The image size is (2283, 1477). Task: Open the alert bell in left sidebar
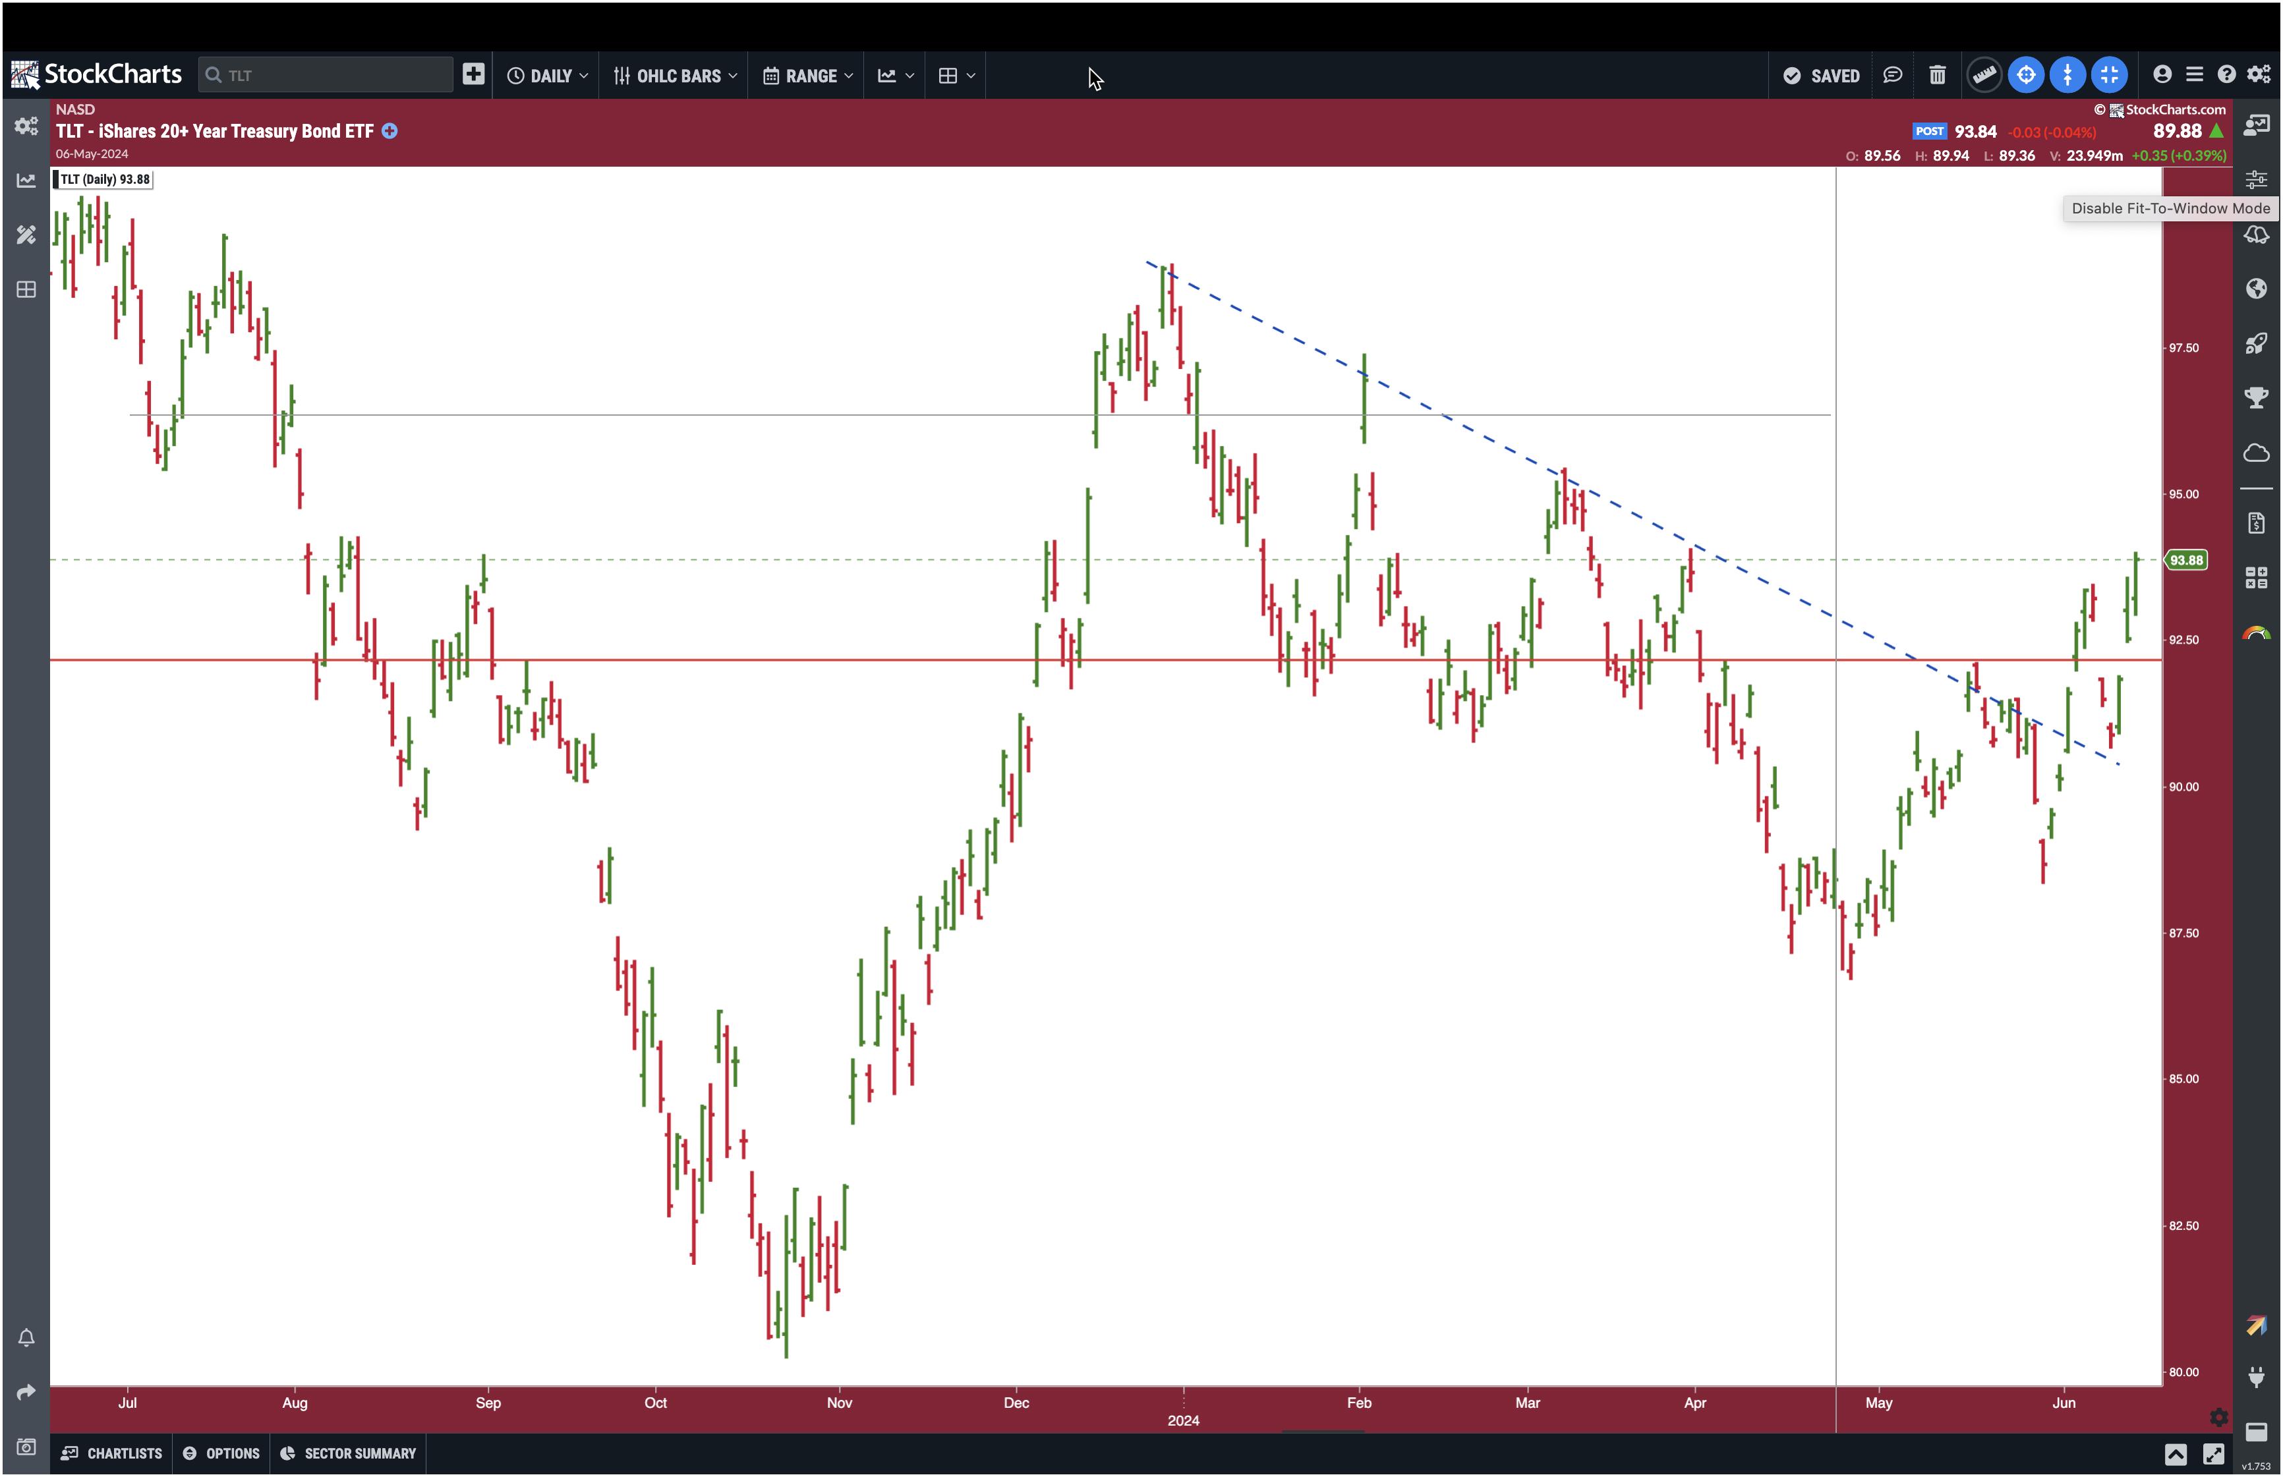pos(26,1337)
